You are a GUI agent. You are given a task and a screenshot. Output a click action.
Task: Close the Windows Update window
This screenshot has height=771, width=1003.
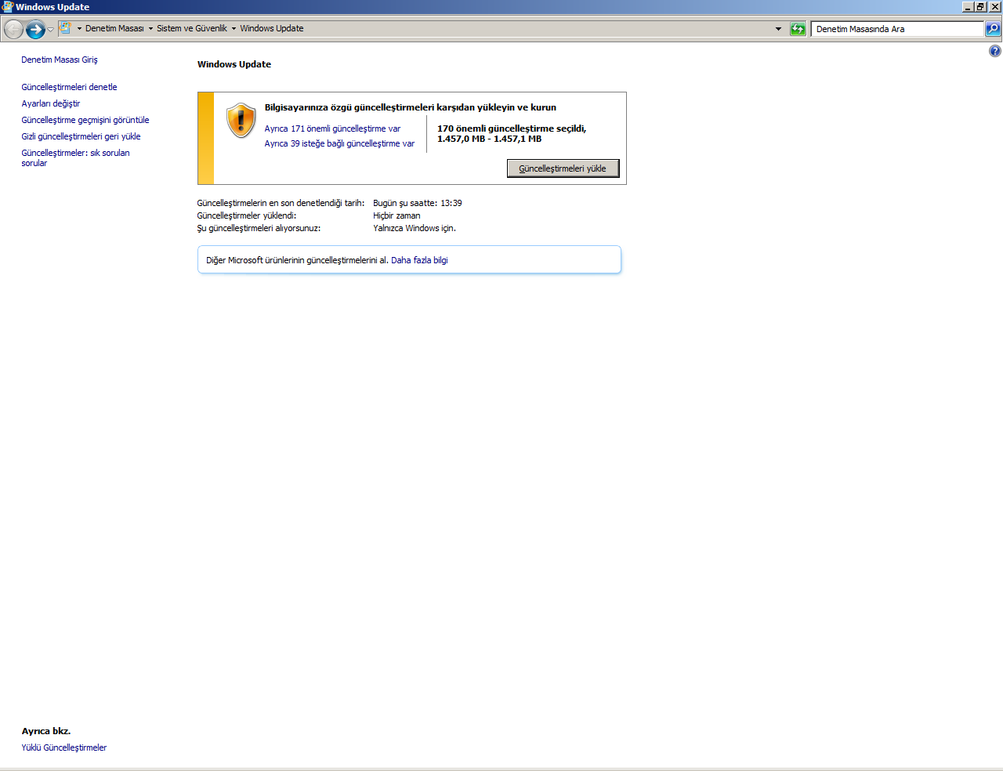pyautogui.click(x=994, y=7)
